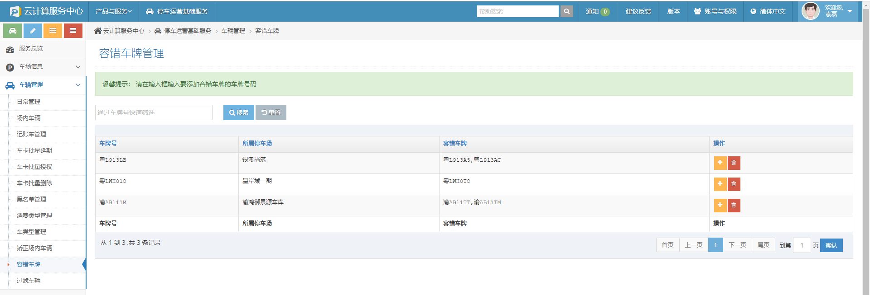Select 过滤车辆 in the sidebar menu
The width and height of the screenshot is (870, 295).
[x=29, y=281]
